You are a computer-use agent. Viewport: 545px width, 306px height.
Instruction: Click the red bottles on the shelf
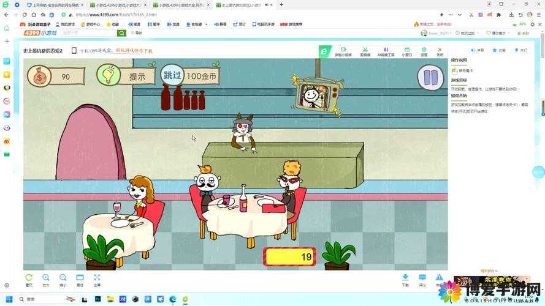[x=183, y=97]
